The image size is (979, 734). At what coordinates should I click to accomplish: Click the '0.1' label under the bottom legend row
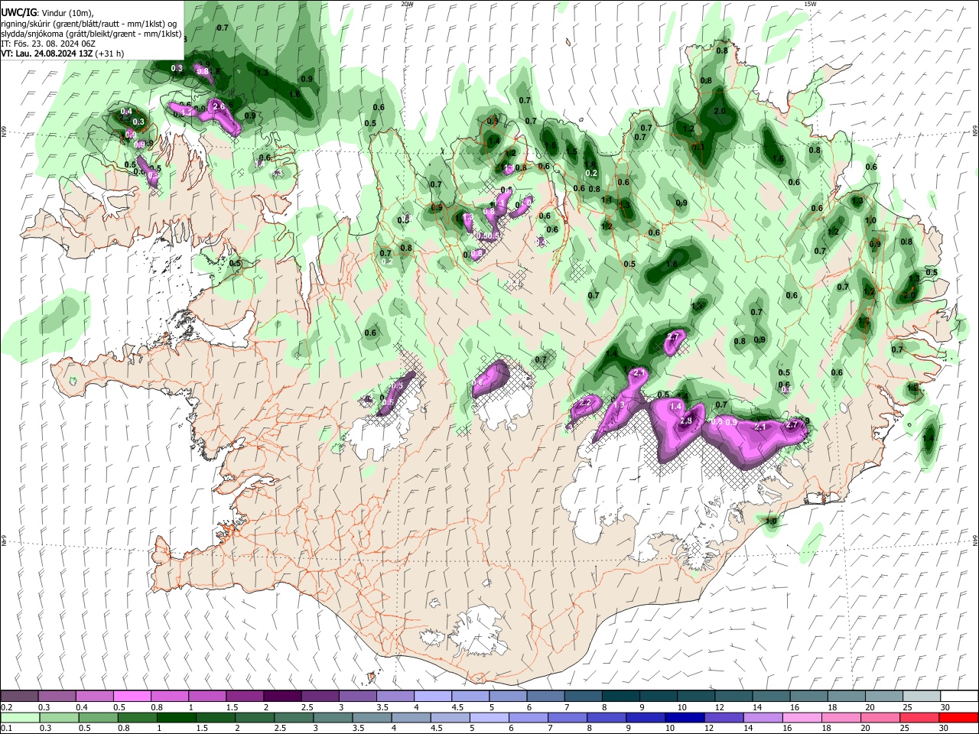[x=6, y=728]
